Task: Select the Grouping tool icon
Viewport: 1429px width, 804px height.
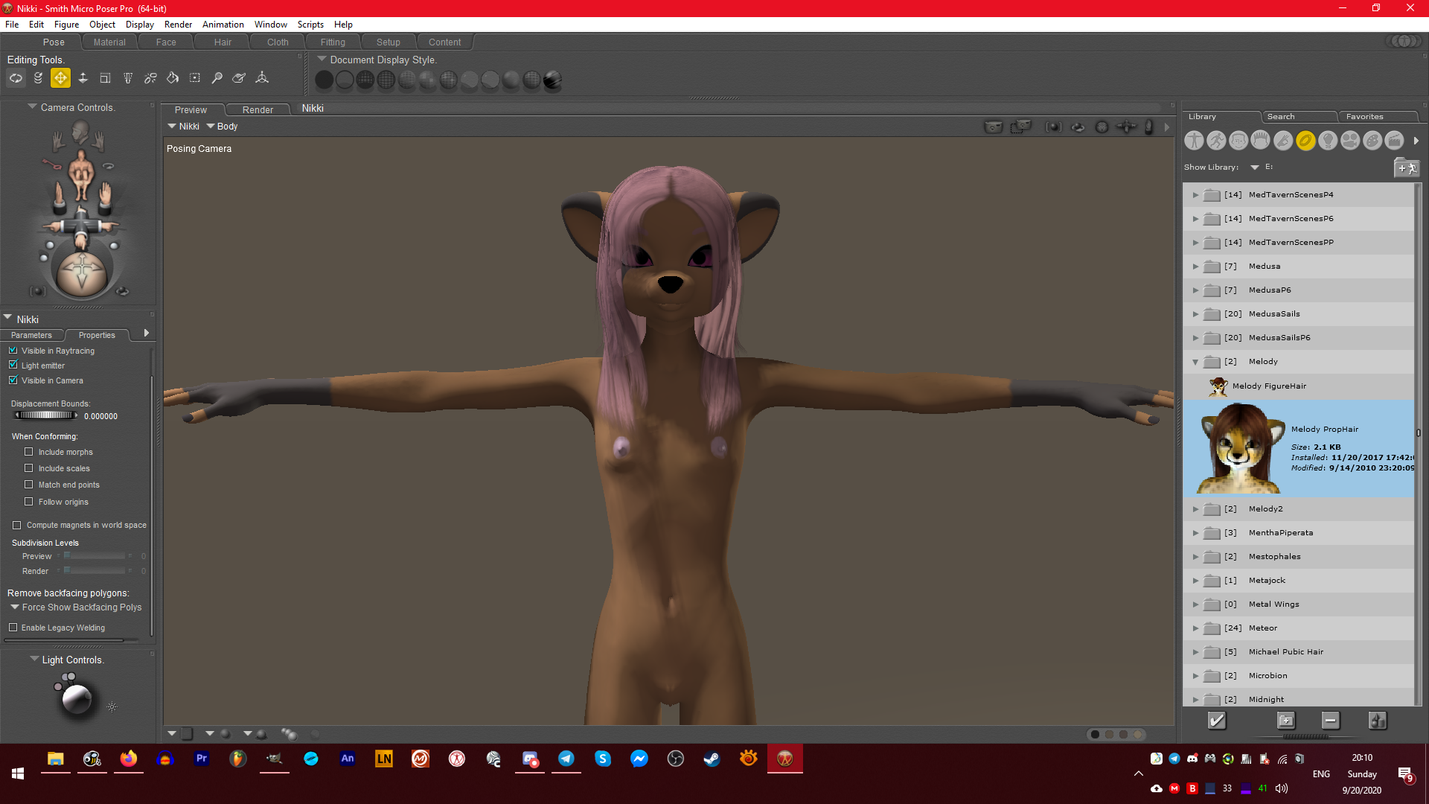Action: pyautogui.click(x=195, y=78)
